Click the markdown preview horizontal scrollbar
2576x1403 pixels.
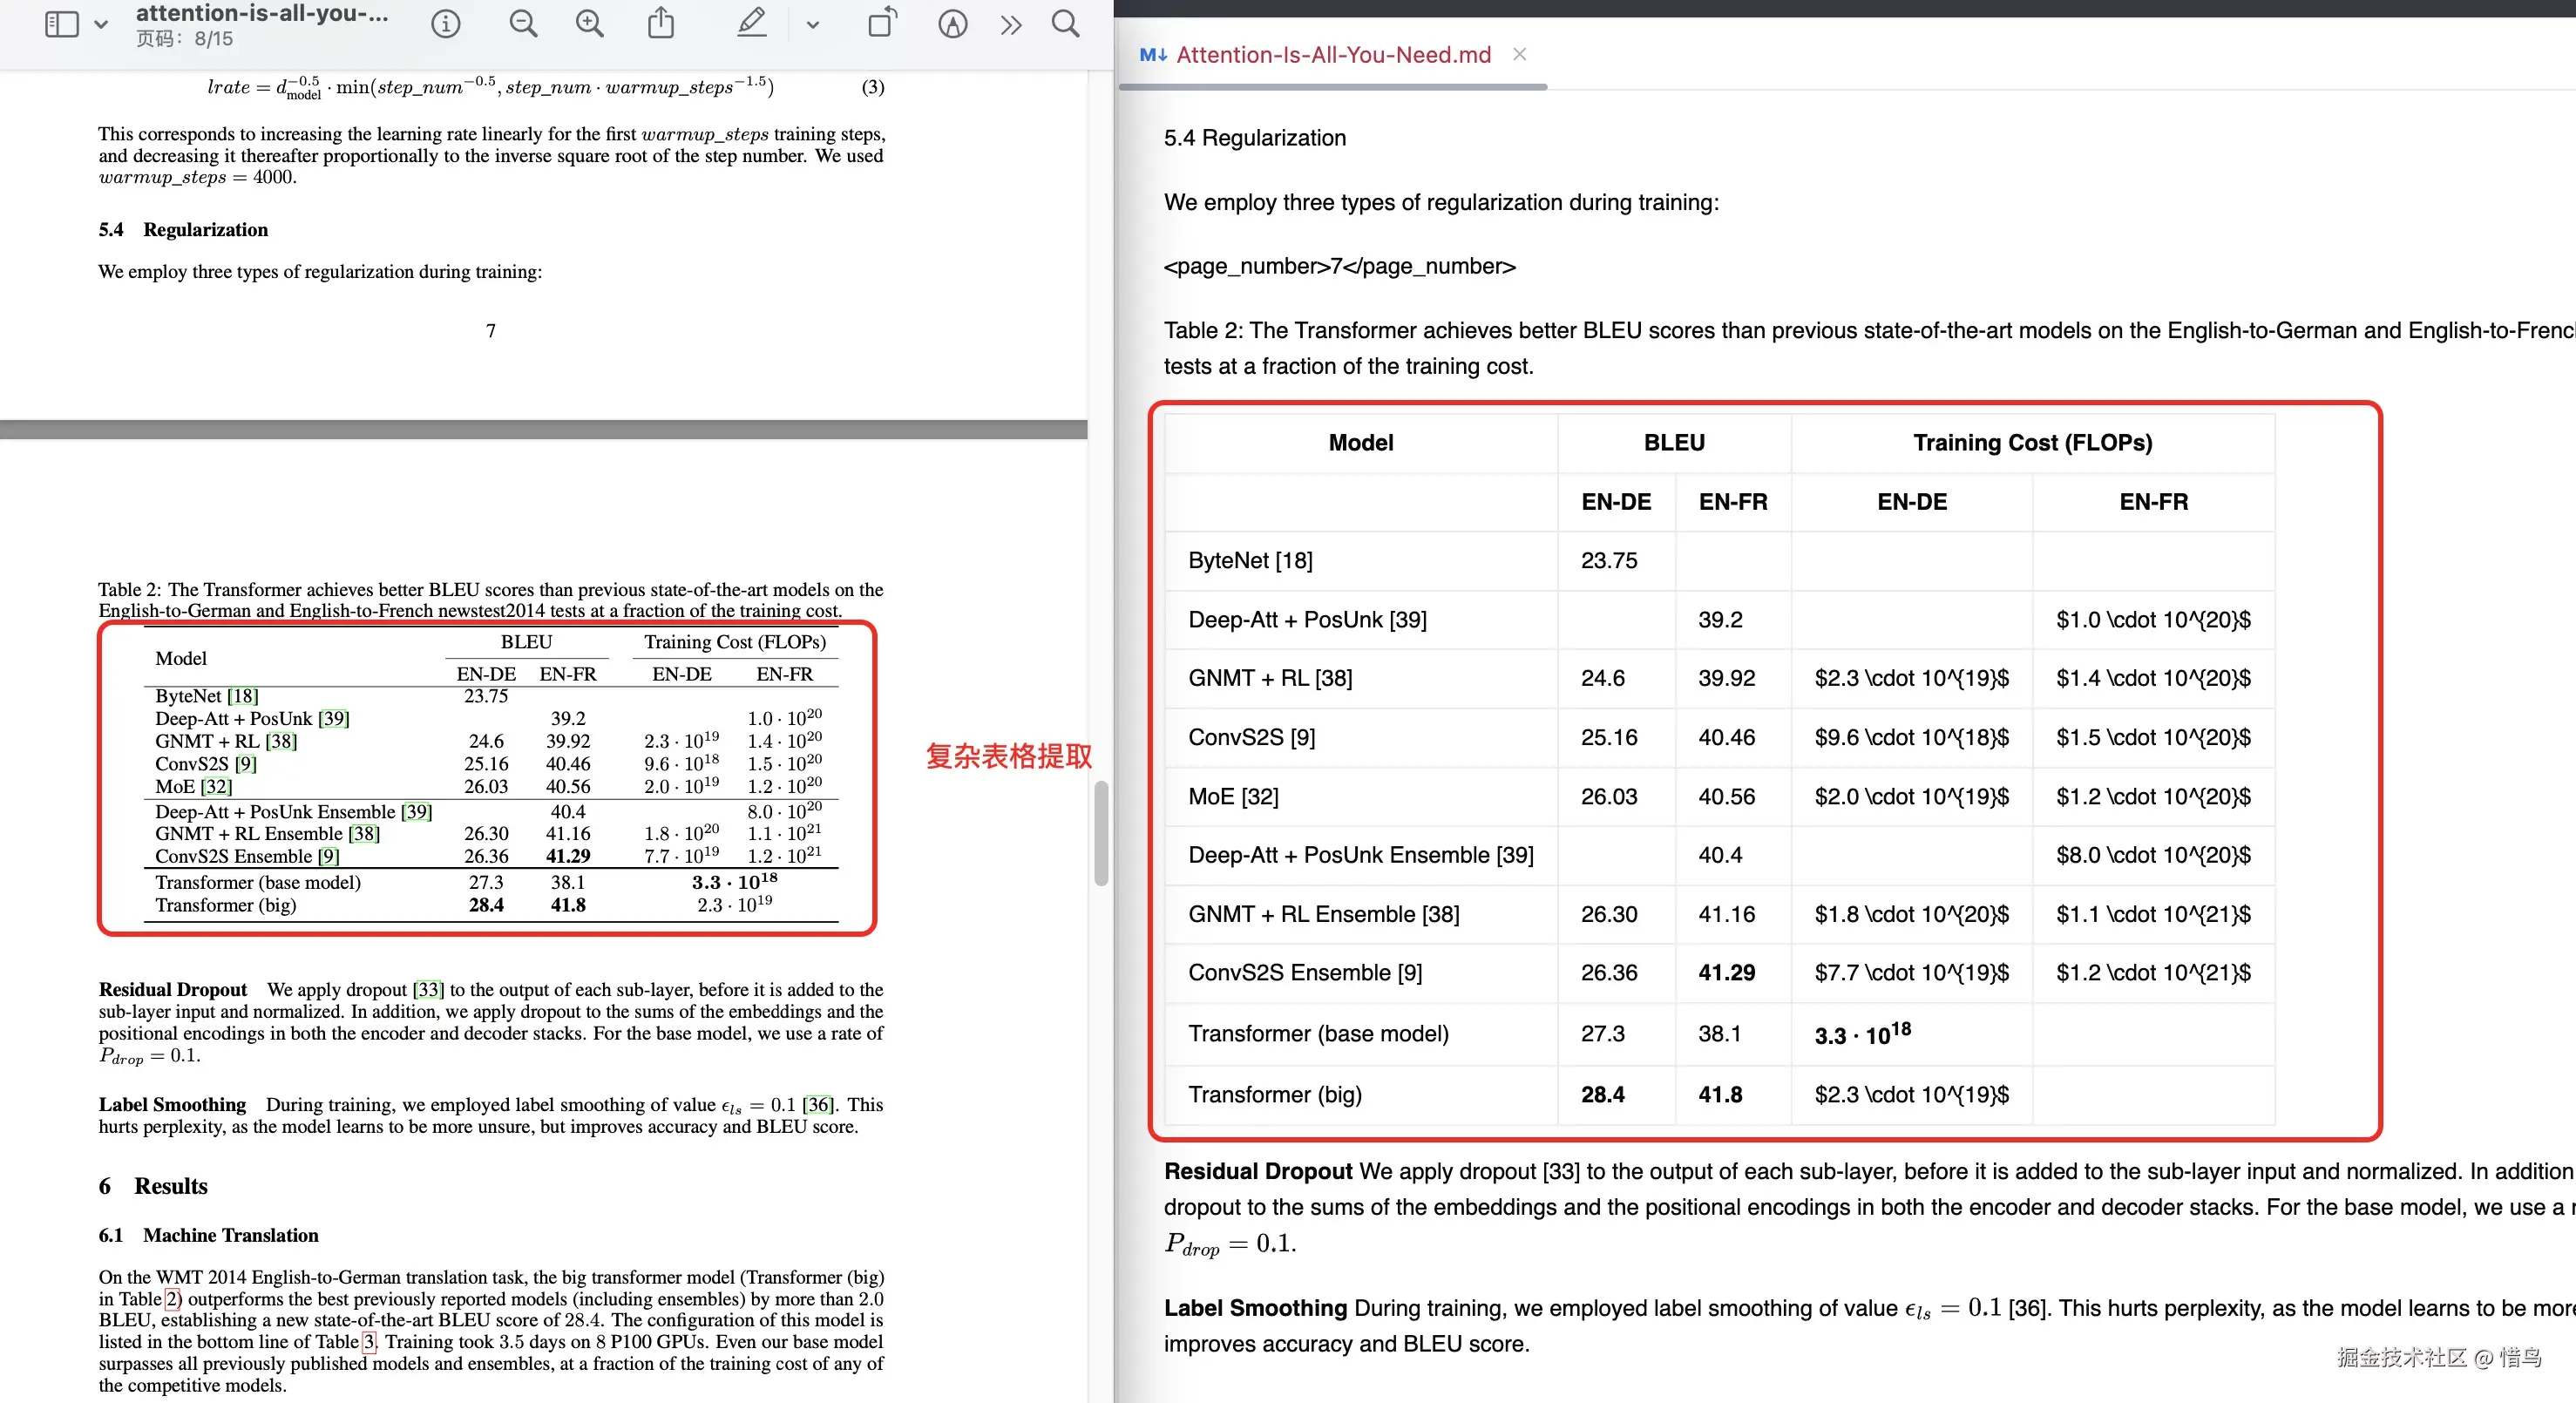(1333, 88)
